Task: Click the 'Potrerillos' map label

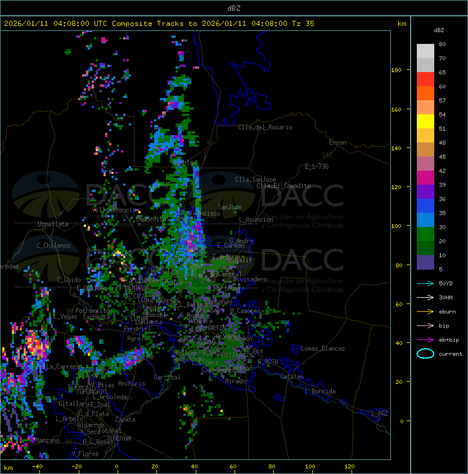Action: (94, 311)
